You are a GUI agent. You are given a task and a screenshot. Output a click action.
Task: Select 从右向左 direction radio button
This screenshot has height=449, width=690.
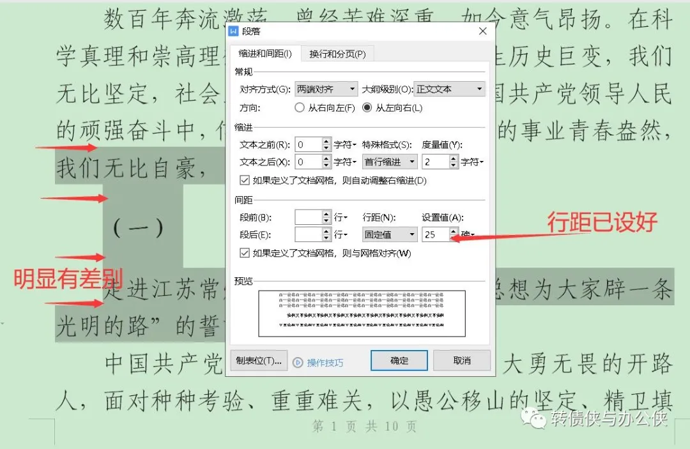[300, 108]
